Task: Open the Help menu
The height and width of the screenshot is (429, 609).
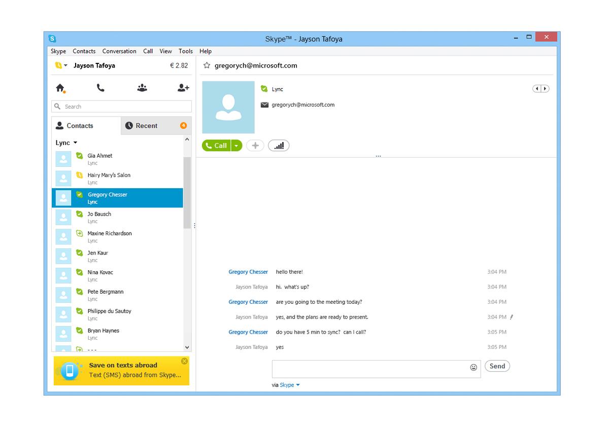Action: pyautogui.click(x=206, y=51)
